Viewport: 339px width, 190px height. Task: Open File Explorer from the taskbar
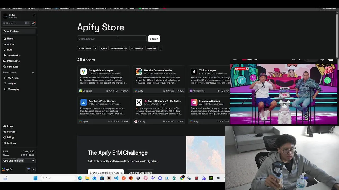[87, 178]
